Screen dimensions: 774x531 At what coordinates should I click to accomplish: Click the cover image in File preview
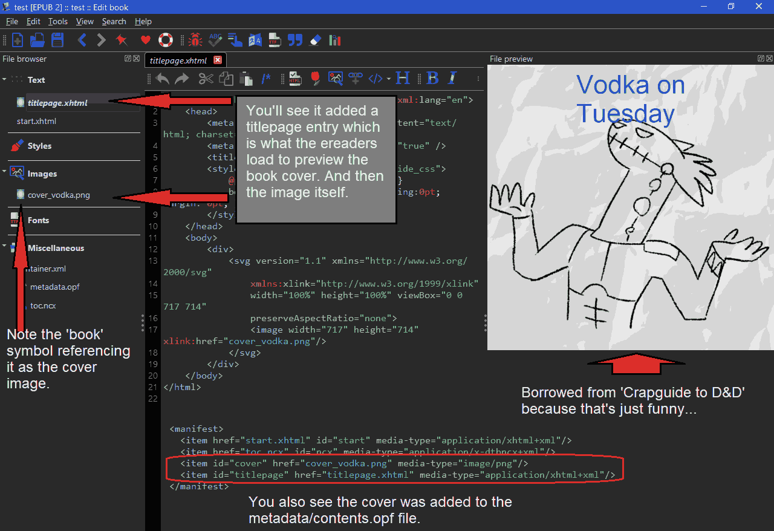631,207
